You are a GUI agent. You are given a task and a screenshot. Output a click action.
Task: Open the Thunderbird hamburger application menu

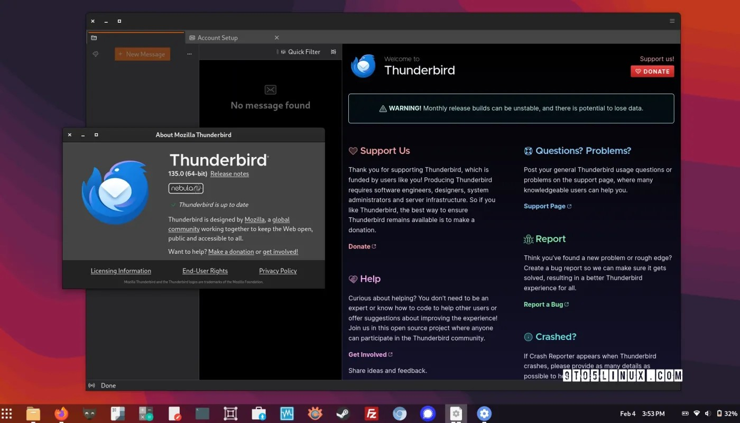(672, 21)
